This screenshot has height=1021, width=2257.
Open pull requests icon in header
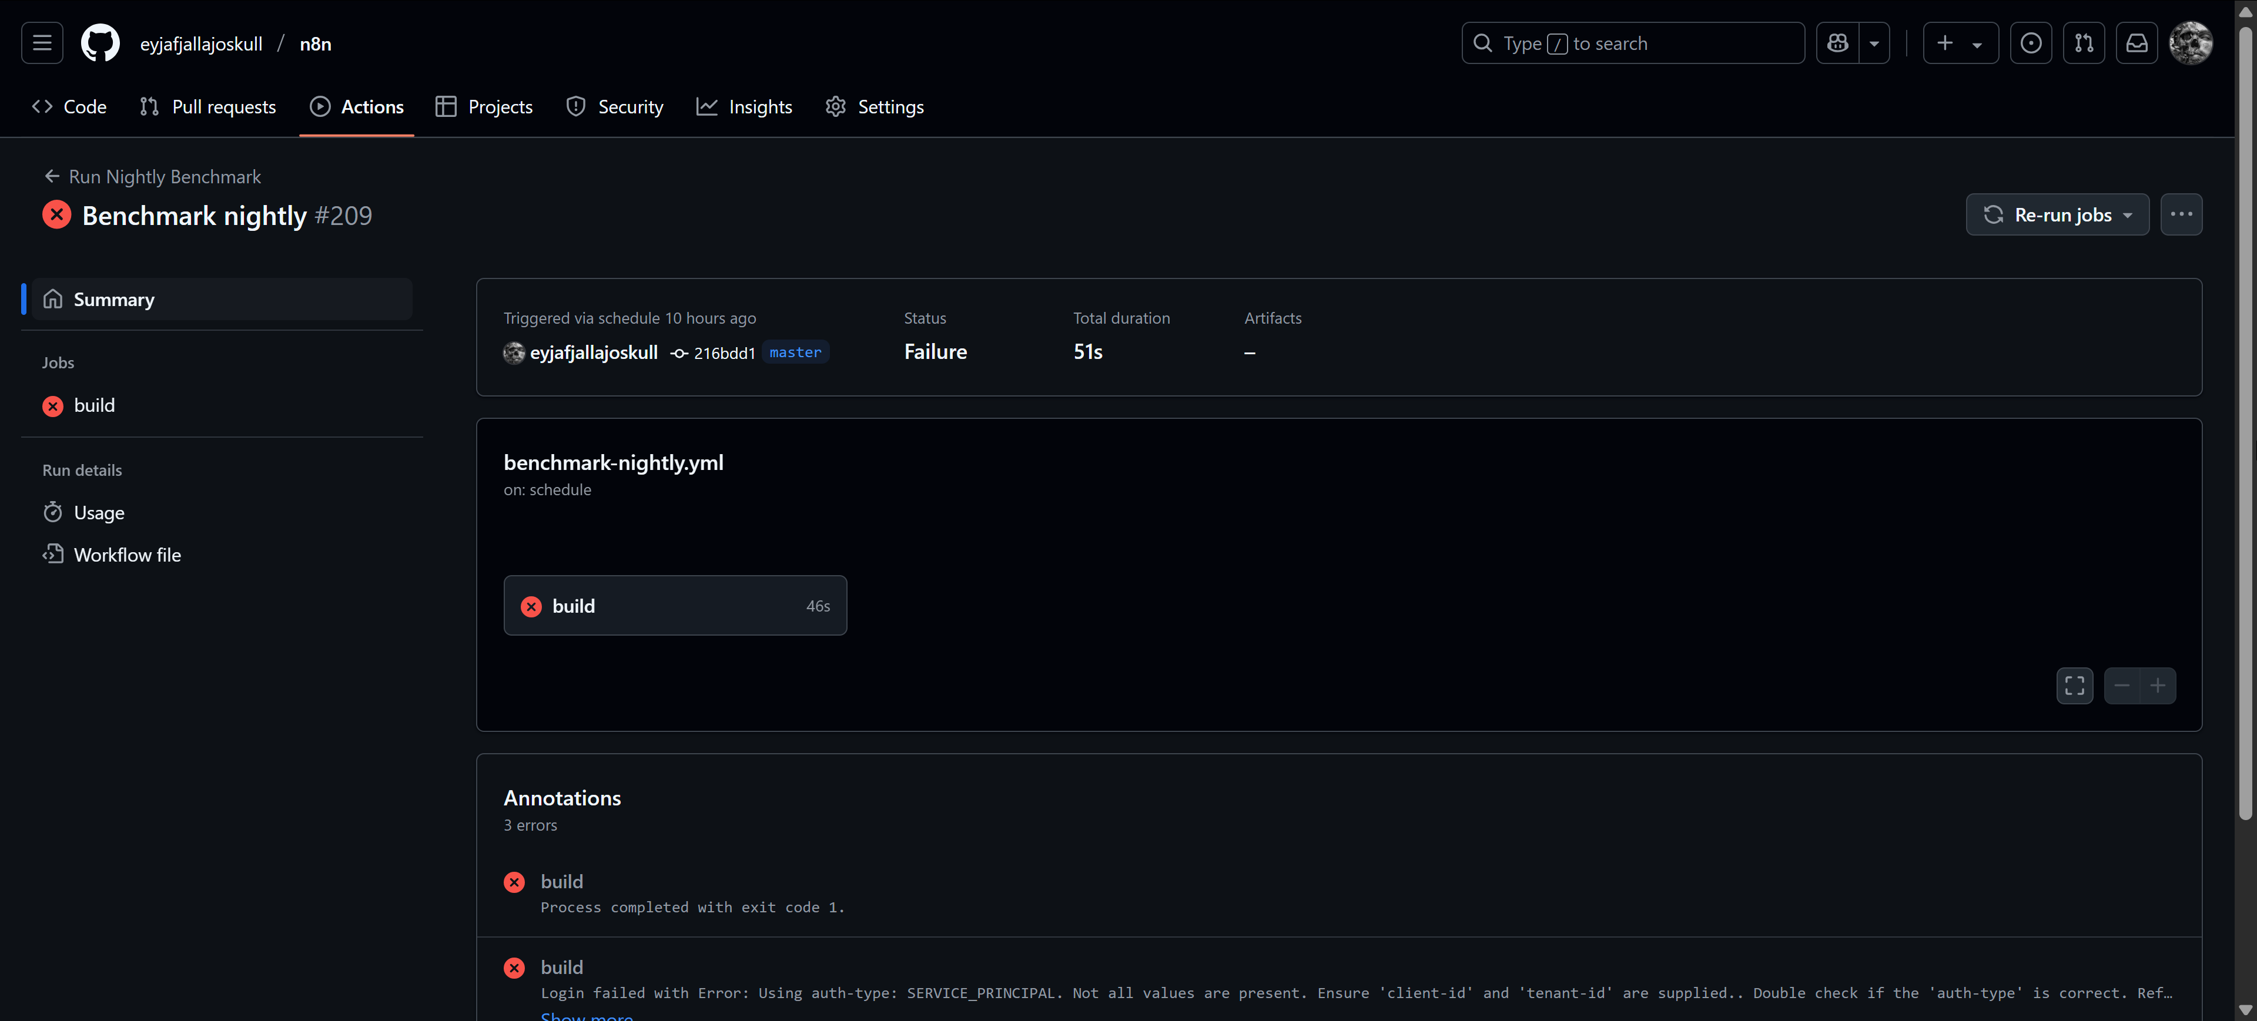(x=2084, y=43)
